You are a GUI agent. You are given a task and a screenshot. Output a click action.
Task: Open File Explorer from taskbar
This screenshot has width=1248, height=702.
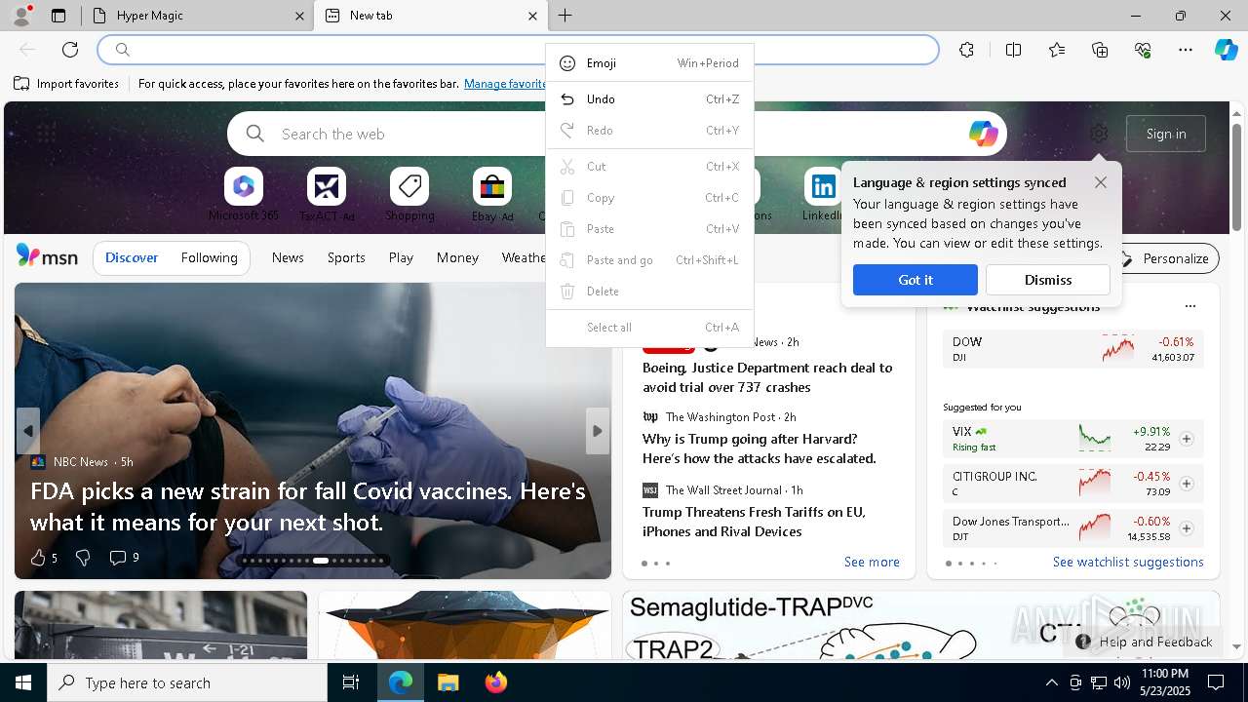tap(448, 682)
